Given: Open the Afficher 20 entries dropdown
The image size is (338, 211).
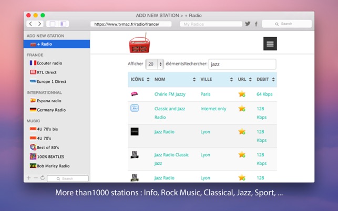Looking at the screenshot, I should click(155, 64).
